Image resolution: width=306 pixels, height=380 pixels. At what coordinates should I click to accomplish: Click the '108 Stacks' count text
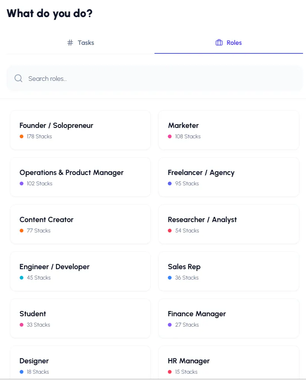(188, 136)
